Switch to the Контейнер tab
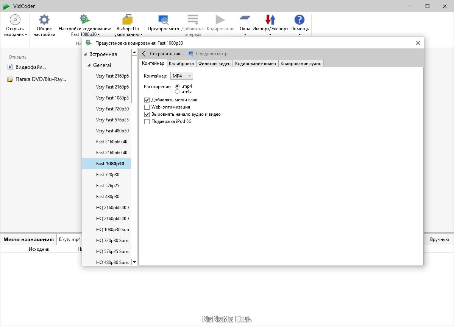454x326 pixels. click(x=153, y=63)
